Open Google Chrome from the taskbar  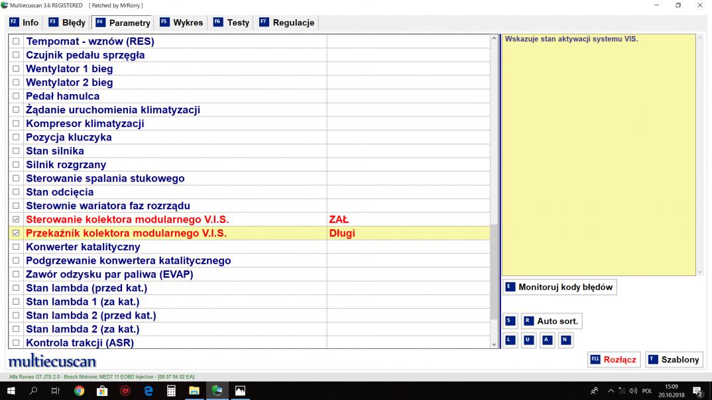tap(80, 391)
